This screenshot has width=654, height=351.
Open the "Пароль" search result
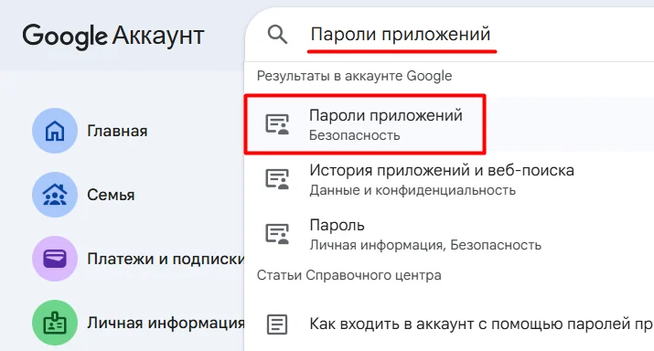pyautogui.click(x=449, y=234)
